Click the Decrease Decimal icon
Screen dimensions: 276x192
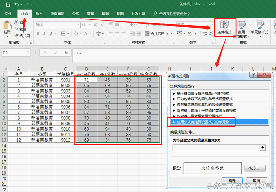tap(211, 33)
